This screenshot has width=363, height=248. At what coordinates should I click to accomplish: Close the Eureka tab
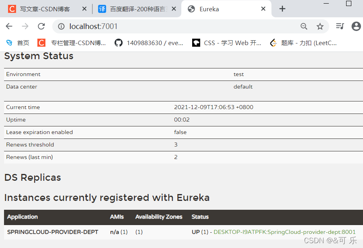pos(263,9)
